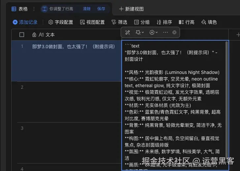This screenshot has width=240, height=171.
Task: Create a new view with 新建视图
Action: (x=131, y=9)
